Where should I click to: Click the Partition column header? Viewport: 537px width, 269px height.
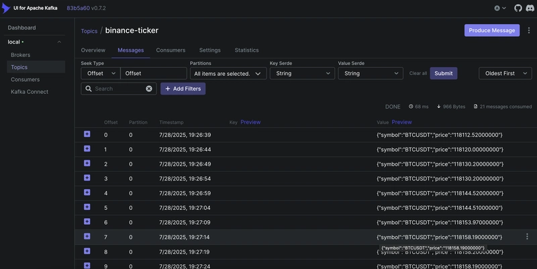pos(138,123)
